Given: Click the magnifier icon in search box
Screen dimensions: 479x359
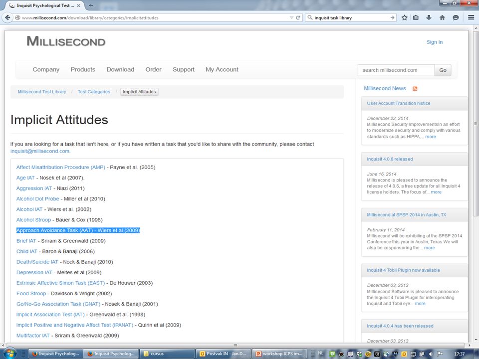Looking at the screenshot, I should coord(310,18).
